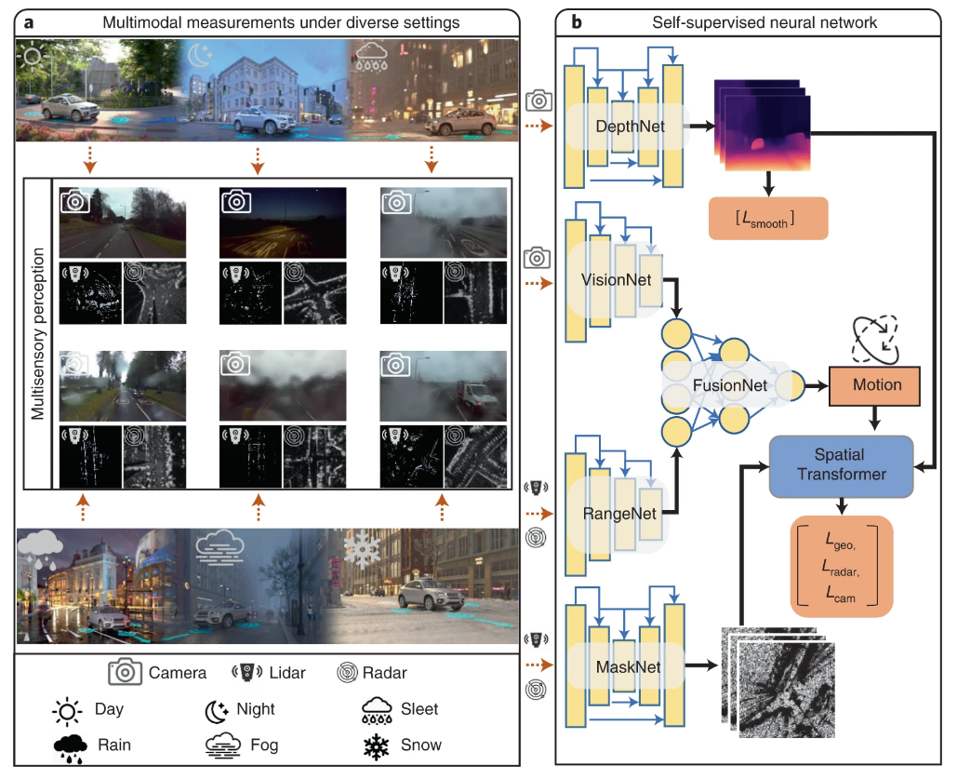Click the 'Sleet' legend text
957x779 pixels.
tap(419, 709)
